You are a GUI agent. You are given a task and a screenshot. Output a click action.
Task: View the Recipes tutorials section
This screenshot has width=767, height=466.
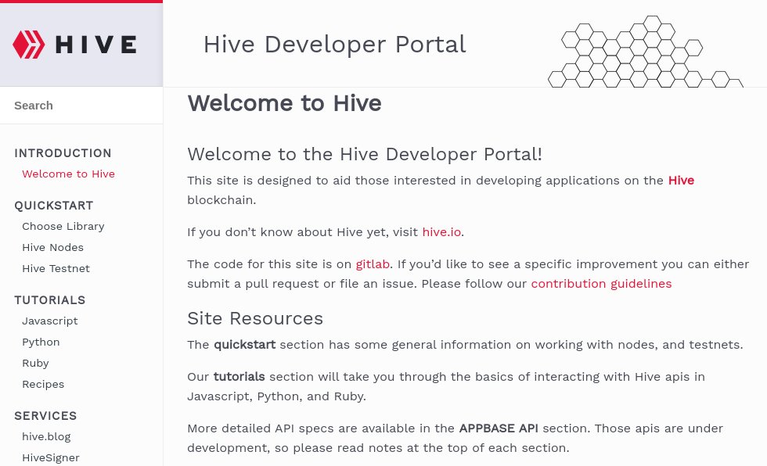click(43, 384)
